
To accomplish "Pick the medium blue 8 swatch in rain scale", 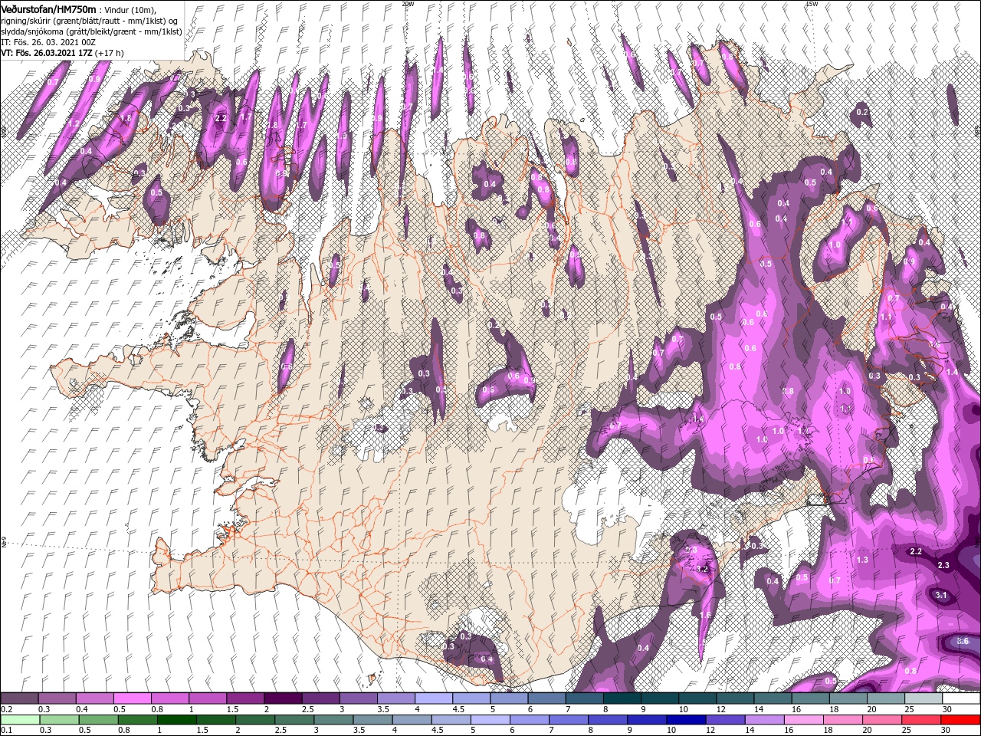I will click(x=608, y=720).
